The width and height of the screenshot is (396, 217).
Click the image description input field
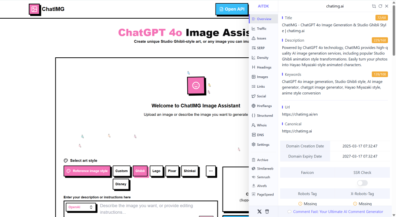click(157, 209)
